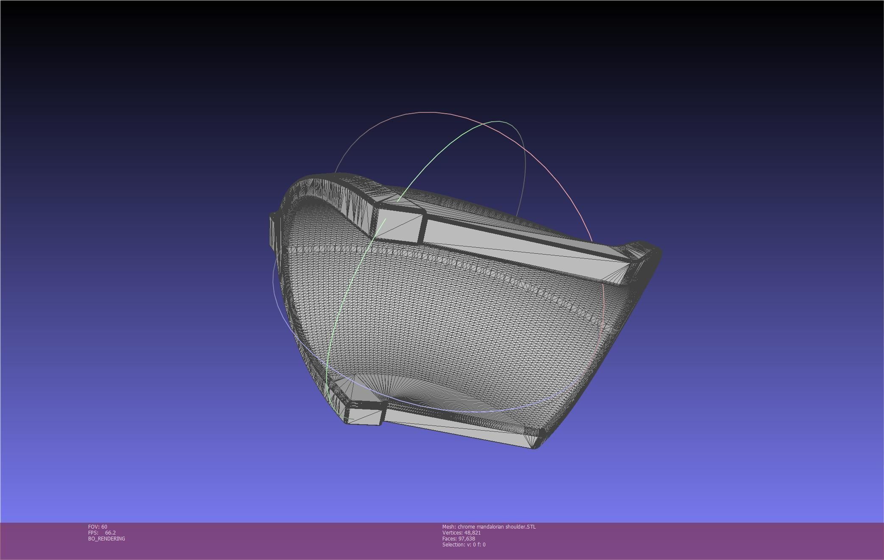Click the mesh name 'chrome mandalorian shoulder.STL'
This screenshot has height=560, width=884.
pos(489,526)
